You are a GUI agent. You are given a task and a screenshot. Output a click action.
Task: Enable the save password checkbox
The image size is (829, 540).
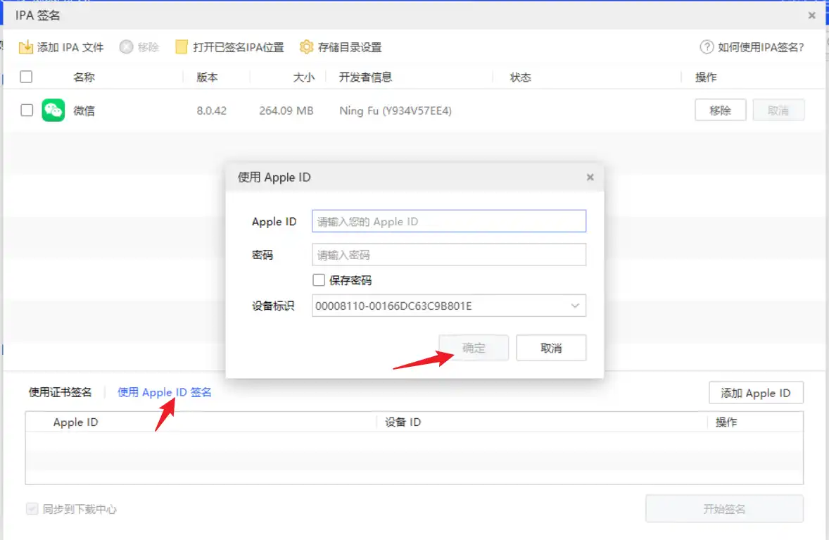coord(319,280)
